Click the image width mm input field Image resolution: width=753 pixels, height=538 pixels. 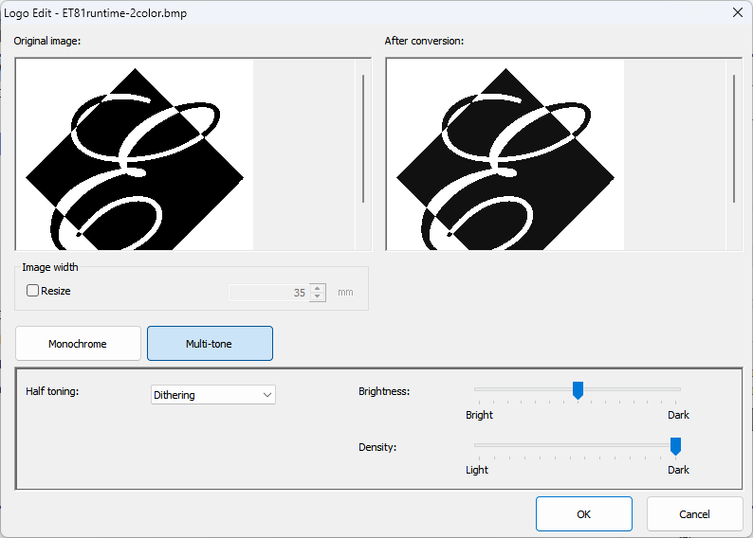click(268, 293)
